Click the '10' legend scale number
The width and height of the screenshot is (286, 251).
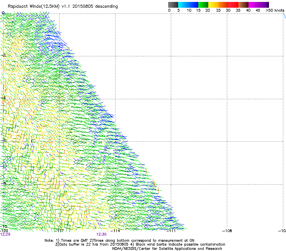tap(189, 10)
